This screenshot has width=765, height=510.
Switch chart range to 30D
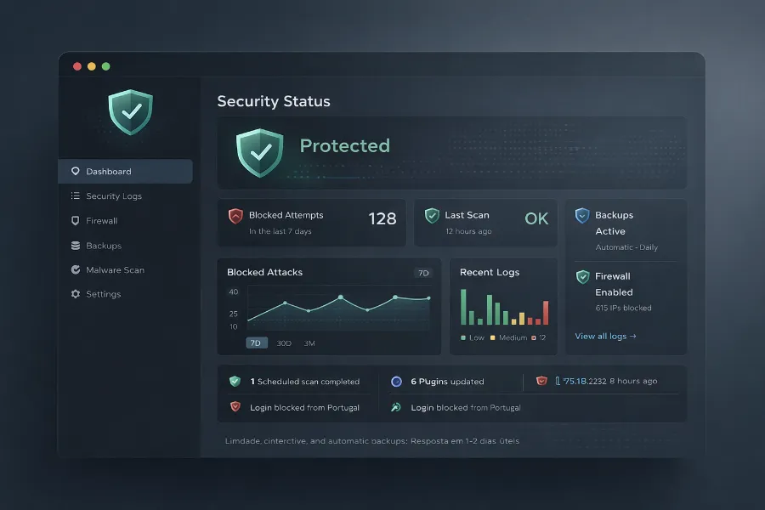point(284,343)
